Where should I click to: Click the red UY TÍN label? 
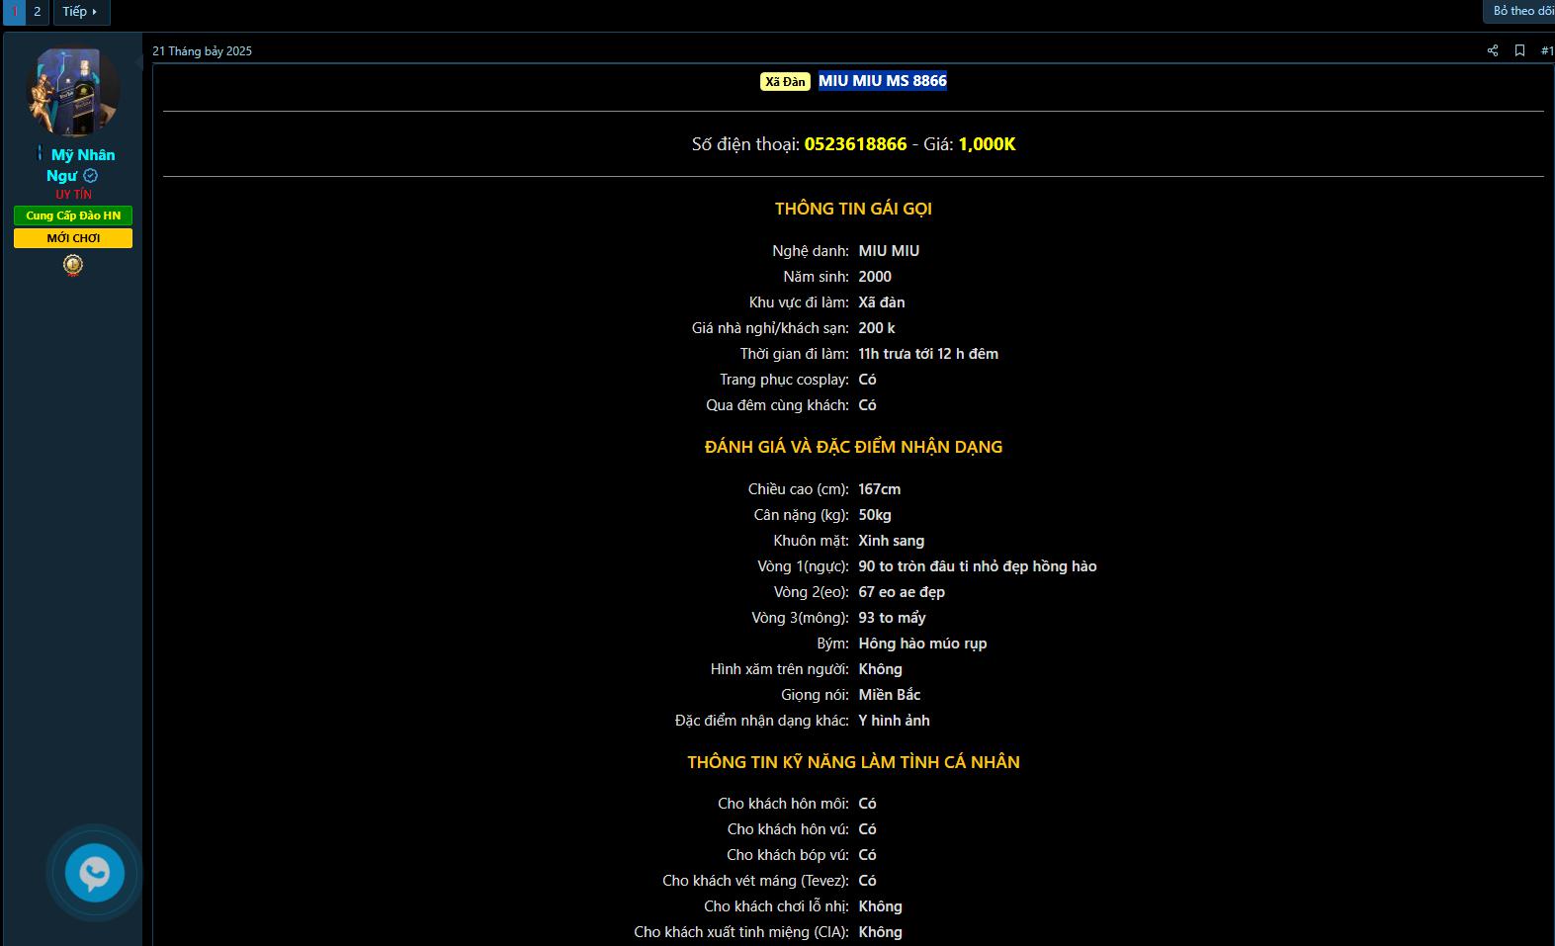[73, 195]
